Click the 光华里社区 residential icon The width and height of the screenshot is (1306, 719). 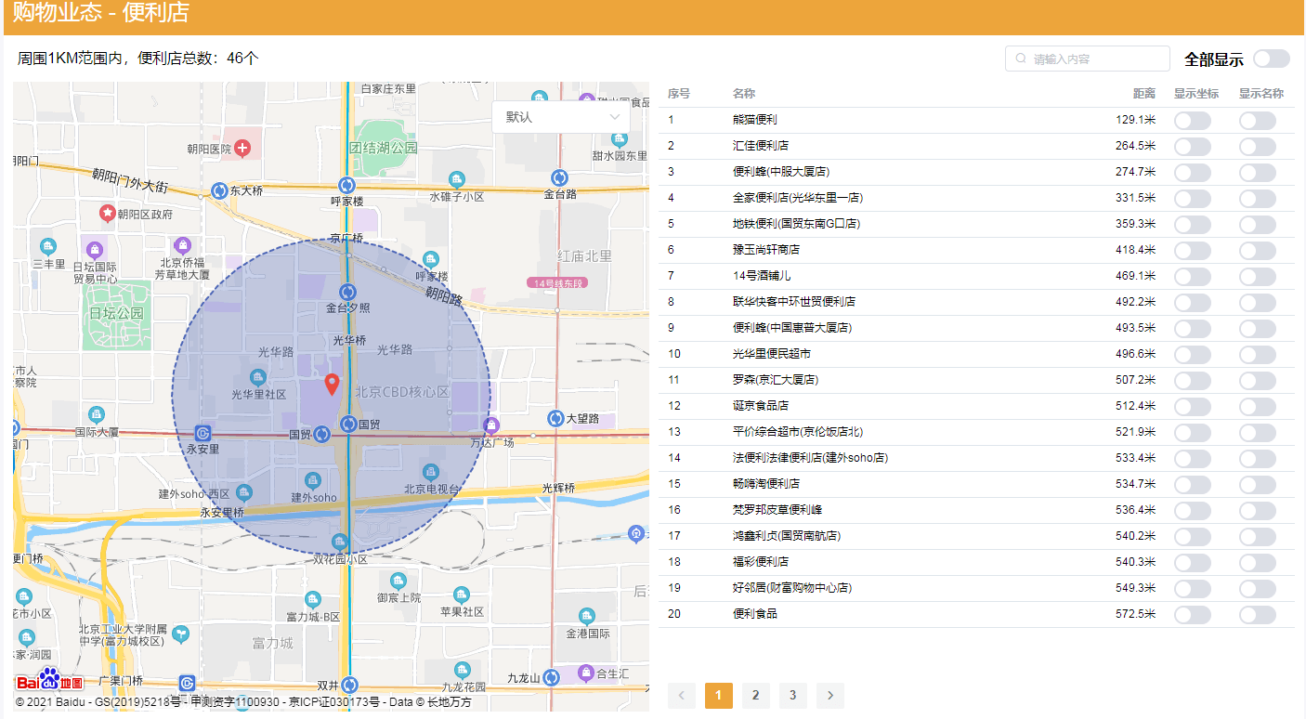(258, 377)
